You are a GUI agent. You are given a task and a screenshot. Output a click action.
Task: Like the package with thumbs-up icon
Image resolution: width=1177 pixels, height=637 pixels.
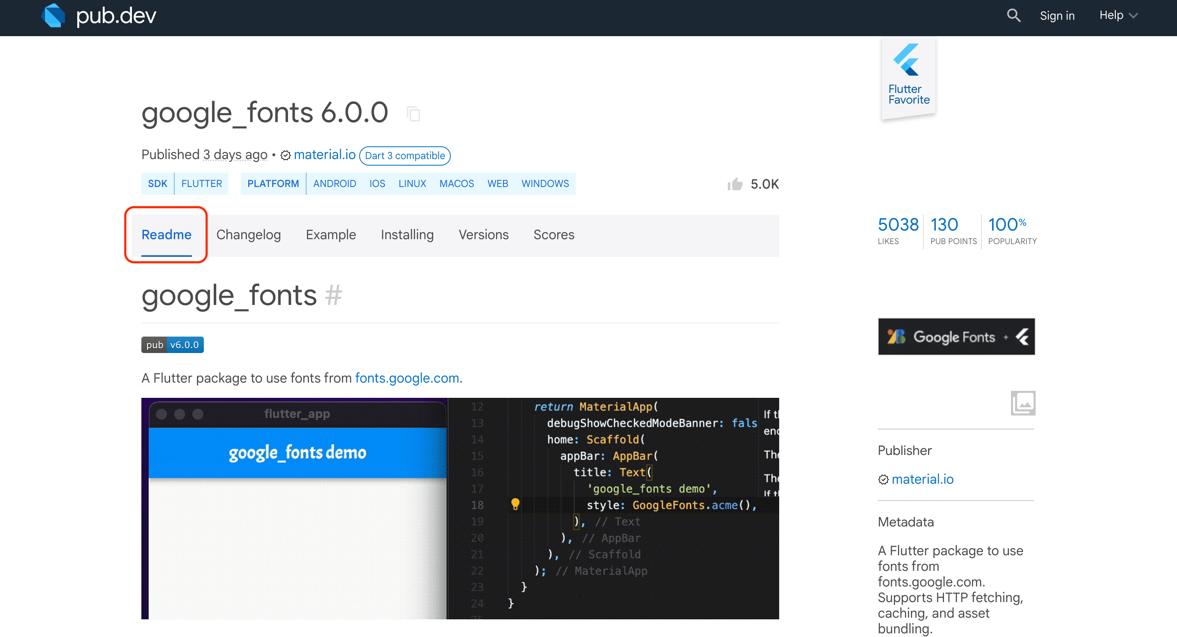pos(735,184)
